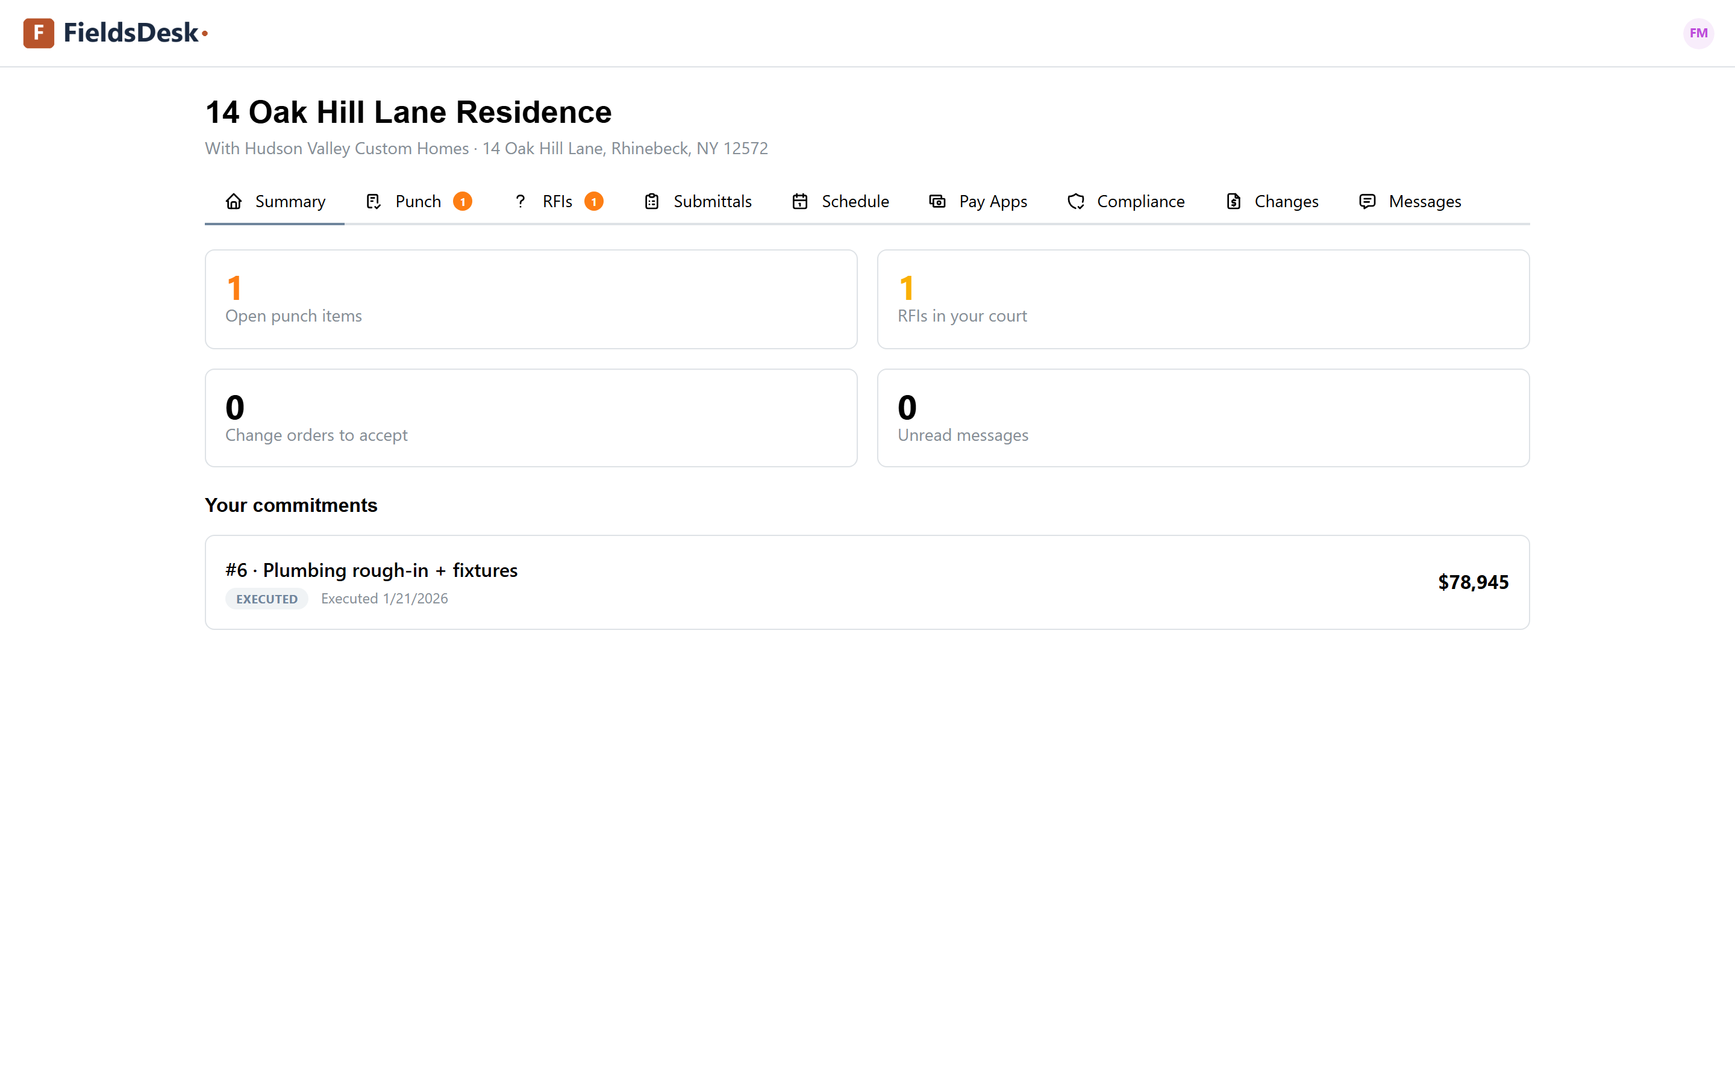Open the RFIs in your court card
Viewport: 1735px width, 1084px height.
coord(1203,299)
